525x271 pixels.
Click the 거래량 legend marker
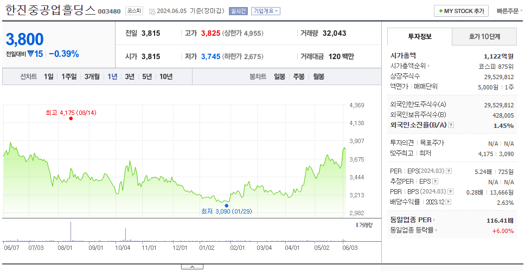357,225
